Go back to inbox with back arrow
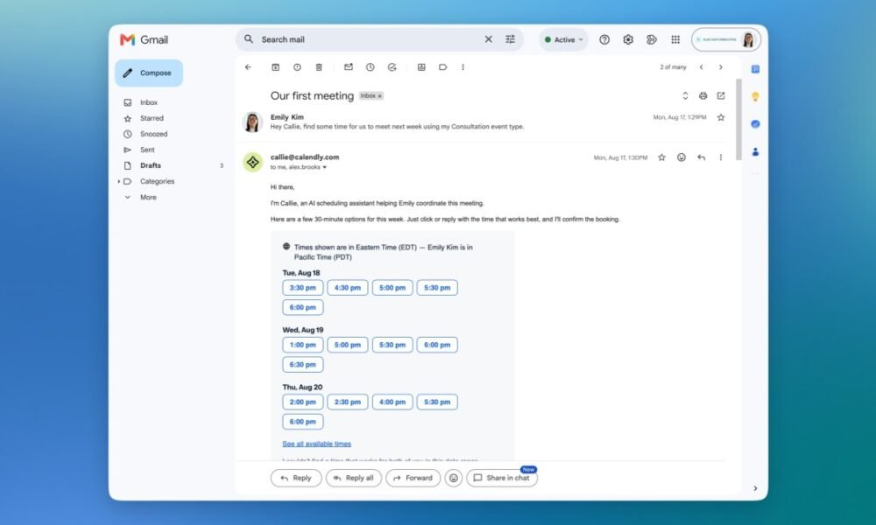 tap(248, 67)
